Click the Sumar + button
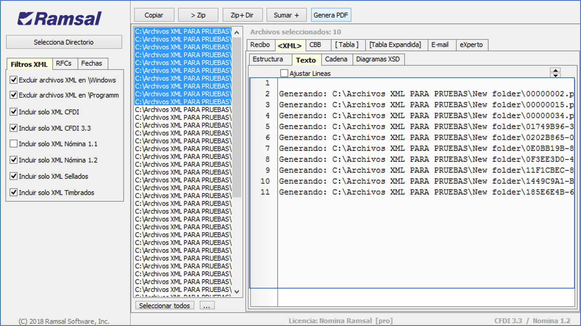The image size is (581, 326). pos(286,15)
